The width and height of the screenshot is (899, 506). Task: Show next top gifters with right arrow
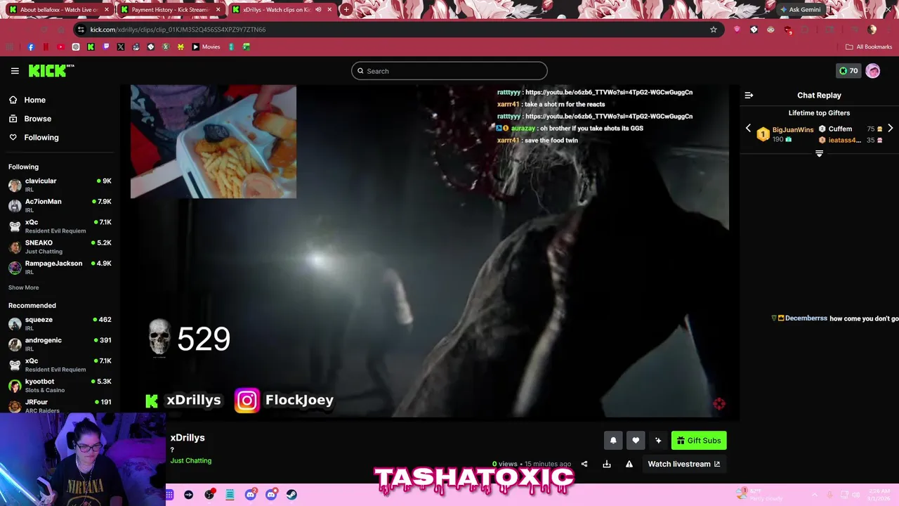point(890,129)
